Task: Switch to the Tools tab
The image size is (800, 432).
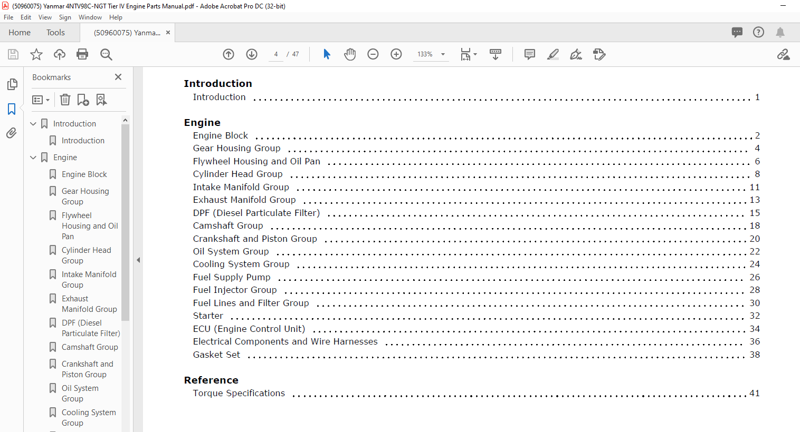Action: (55, 33)
